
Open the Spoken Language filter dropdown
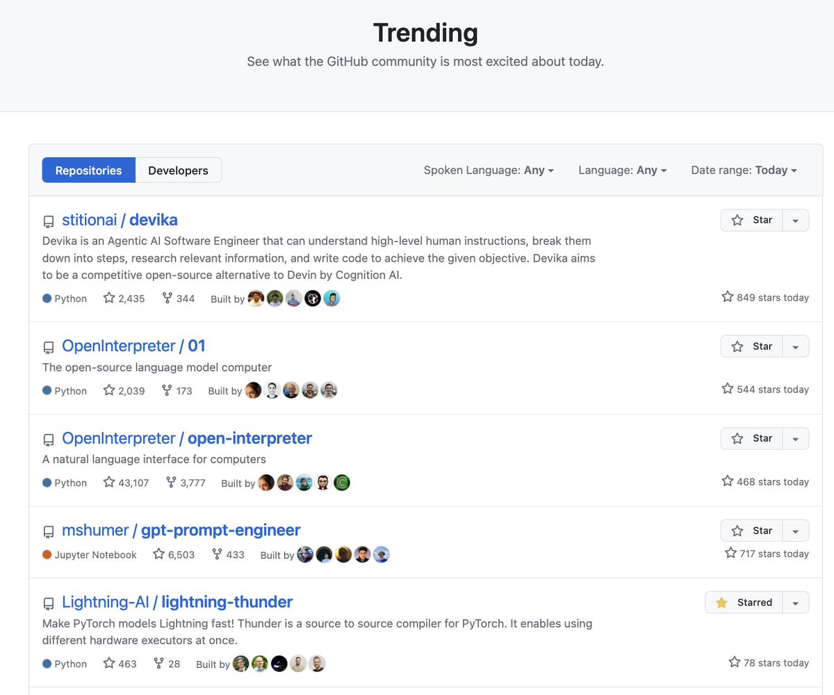489,170
